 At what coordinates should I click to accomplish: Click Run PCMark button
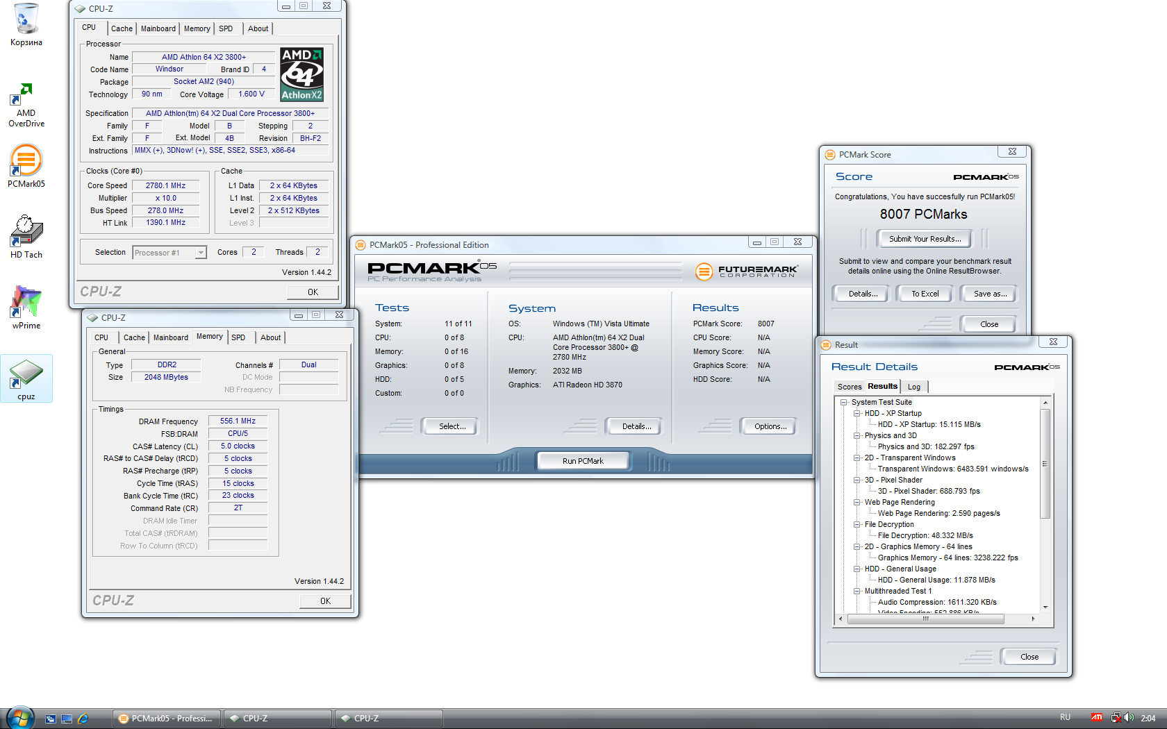[x=583, y=461]
